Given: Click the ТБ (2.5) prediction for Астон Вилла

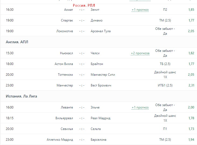Looking at the screenshot, I should click(165, 64).
